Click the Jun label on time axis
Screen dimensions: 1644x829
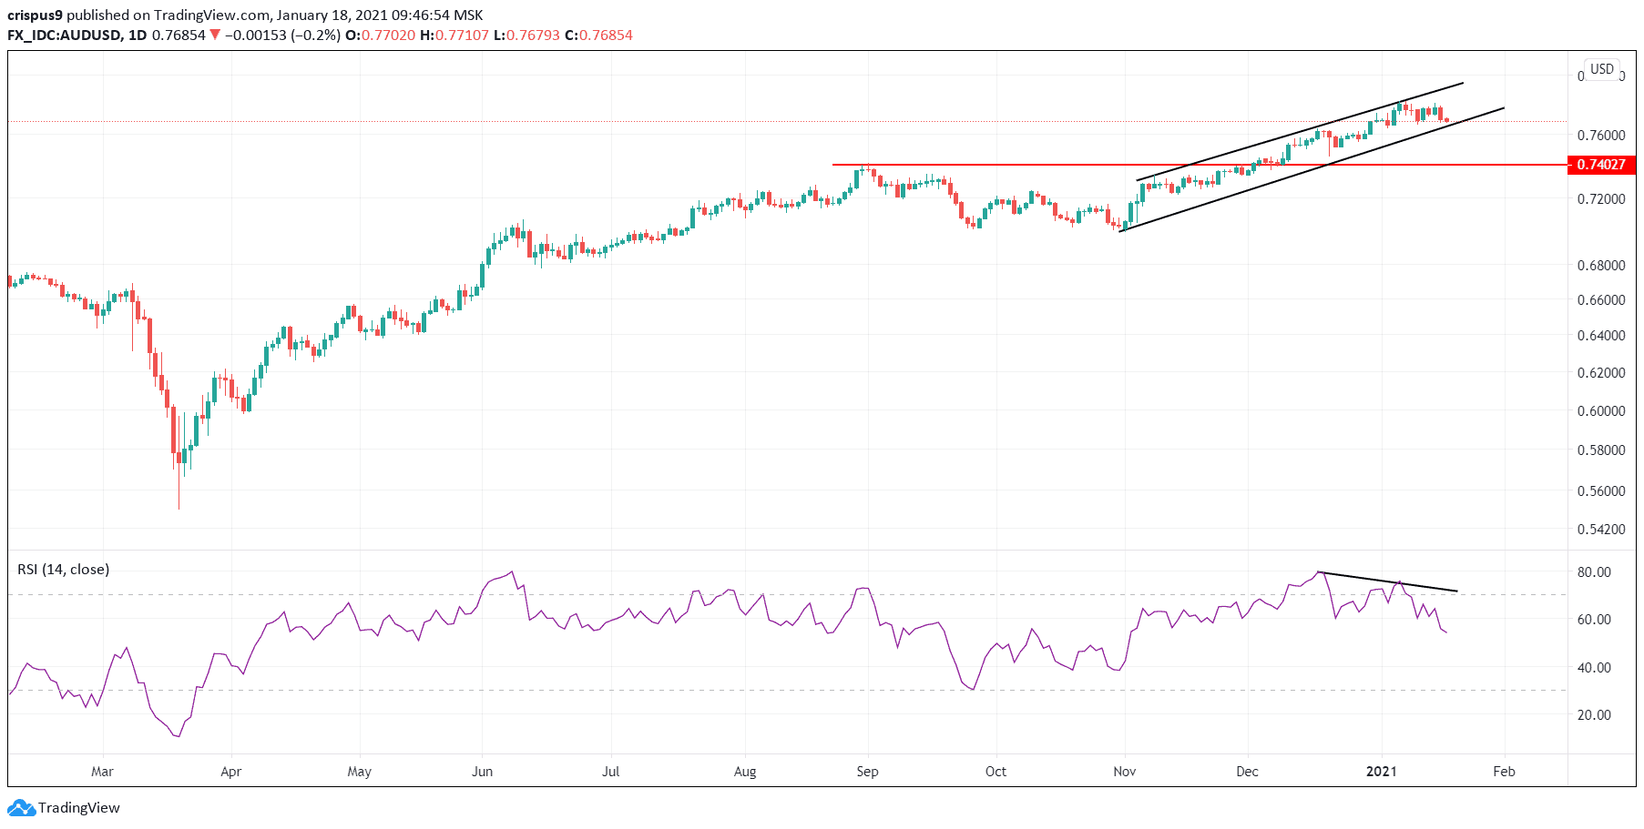(483, 772)
